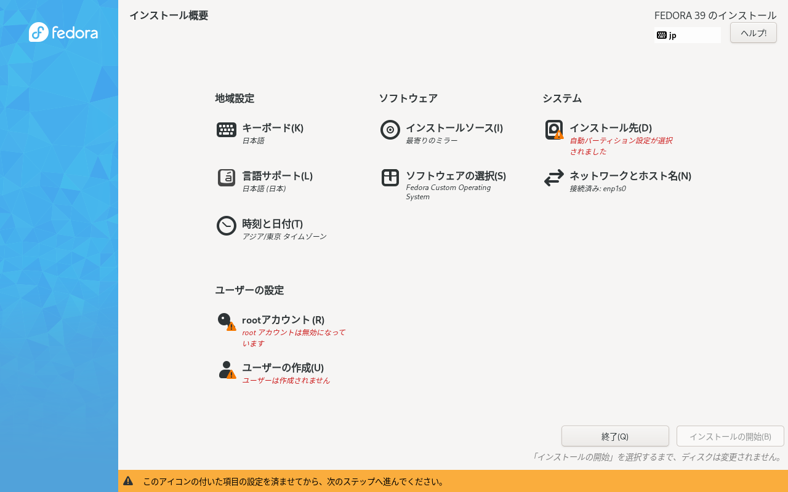This screenshot has width=788, height=492.
Task: Open the キーボード(K) settings label
Action: 273,128
